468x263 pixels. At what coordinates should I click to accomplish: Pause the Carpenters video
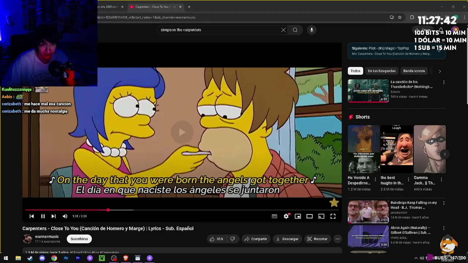pyautogui.click(x=43, y=216)
